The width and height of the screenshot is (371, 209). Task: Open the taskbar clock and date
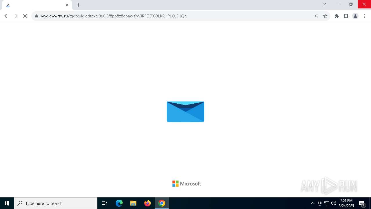[x=346, y=203]
